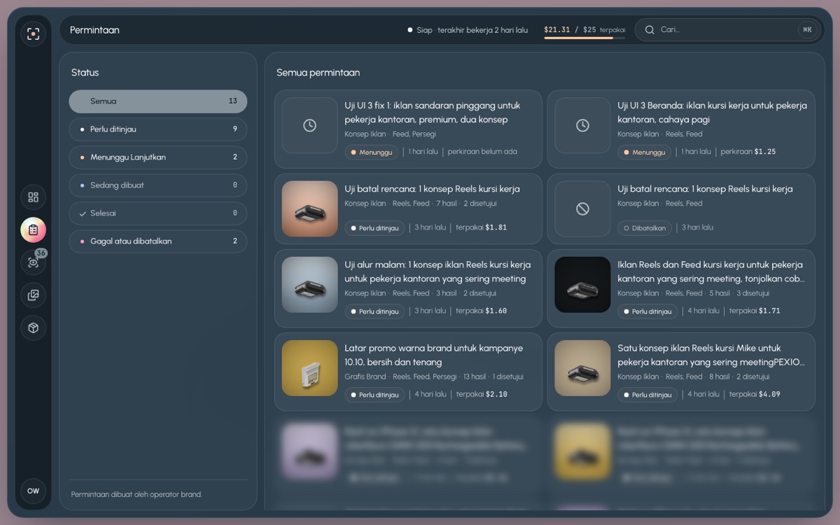Viewport: 840px width, 525px height.
Task: Open thumbnail of Satu konsep iklan Reels Mike
Action: click(582, 368)
